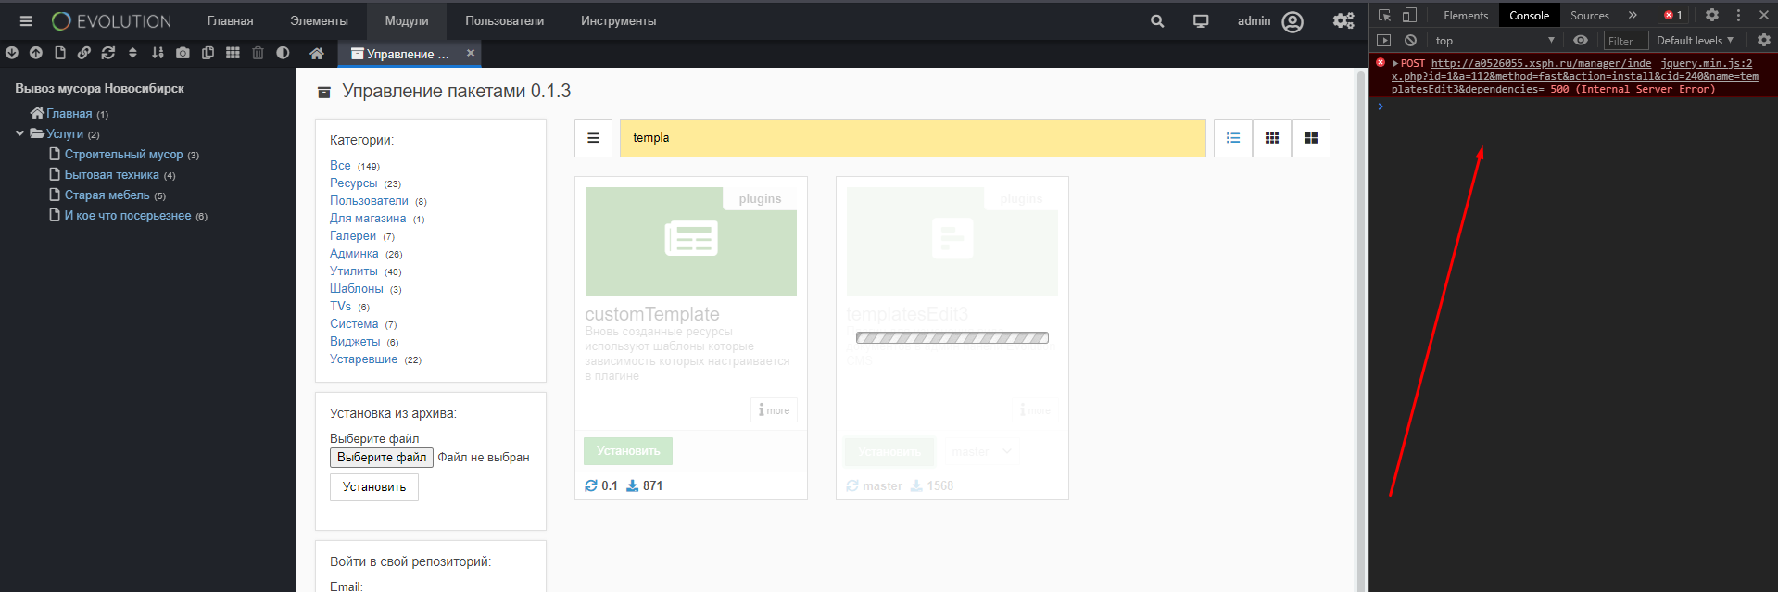Toggle categories menu button beside search
This screenshot has height=592, width=1778.
593,138
